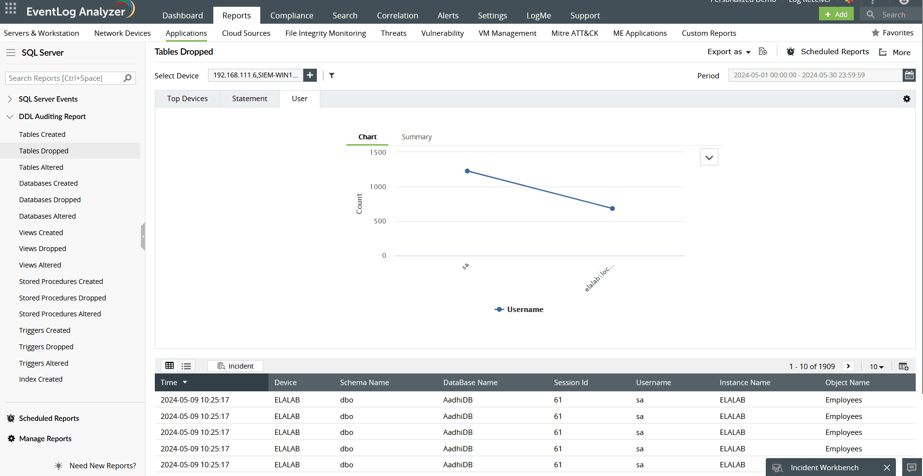
Task: Switch to the Statement tab
Action: pyautogui.click(x=250, y=99)
